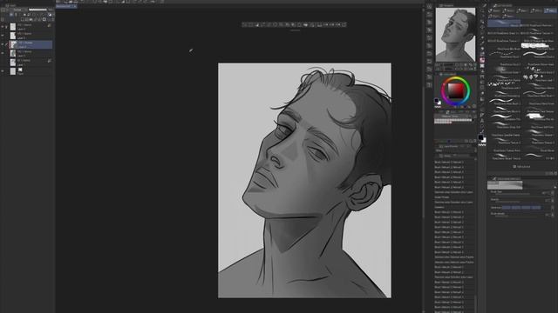The height and width of the screenshot is (313, 558).
Task: Set the blue segmented option row in Tool Property
Action: pos(521,207)
